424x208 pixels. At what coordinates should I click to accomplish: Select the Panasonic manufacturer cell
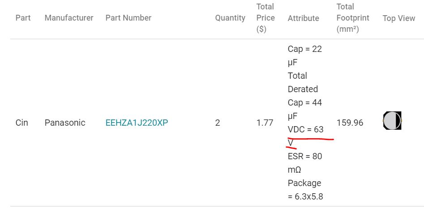point(65,123)
